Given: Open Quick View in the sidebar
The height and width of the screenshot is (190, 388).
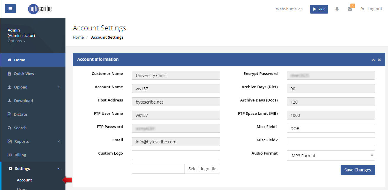Looking at the screenshot, I should click(33, 73).
